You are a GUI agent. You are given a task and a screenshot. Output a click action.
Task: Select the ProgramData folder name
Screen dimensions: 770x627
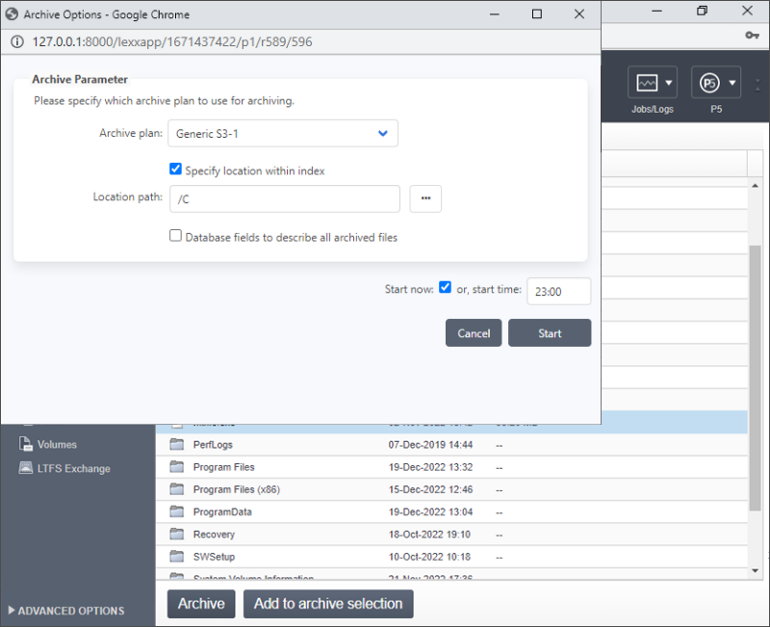[222, 511]
